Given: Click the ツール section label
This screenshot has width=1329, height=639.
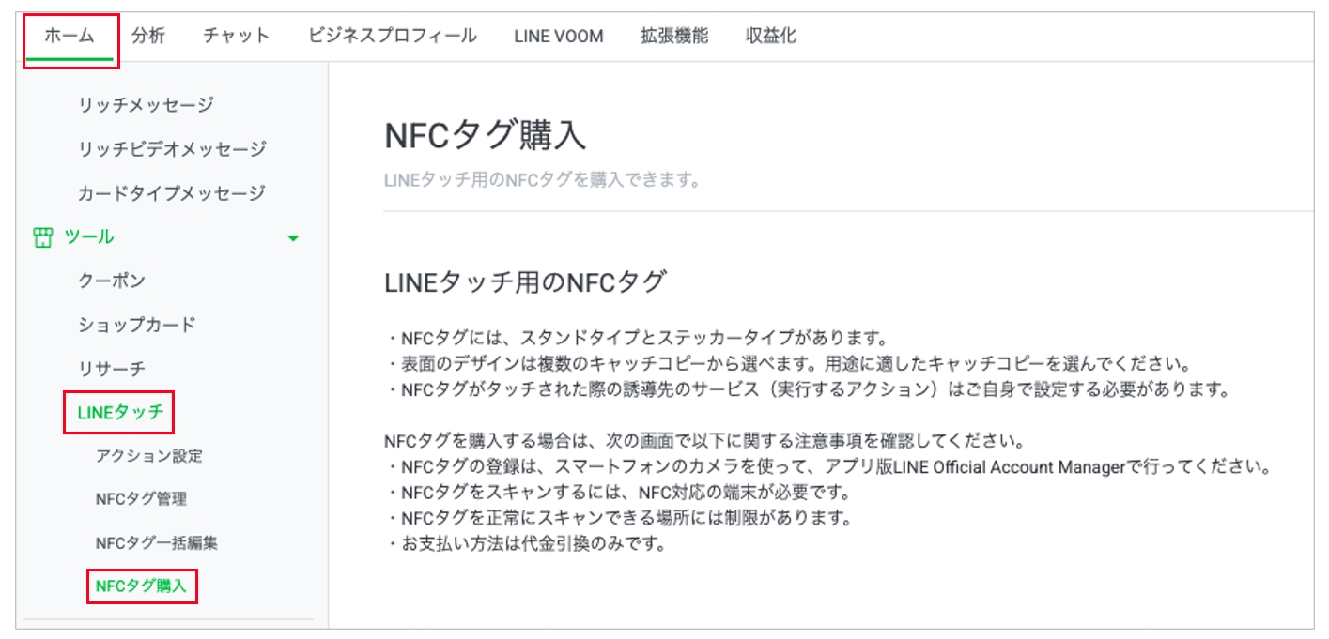Looking at the screenshot, I should [89, 237].
